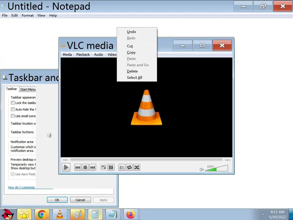Open Calculator from the taskbar
Viewport: 293px width, 220px height.
pos(95,214)
